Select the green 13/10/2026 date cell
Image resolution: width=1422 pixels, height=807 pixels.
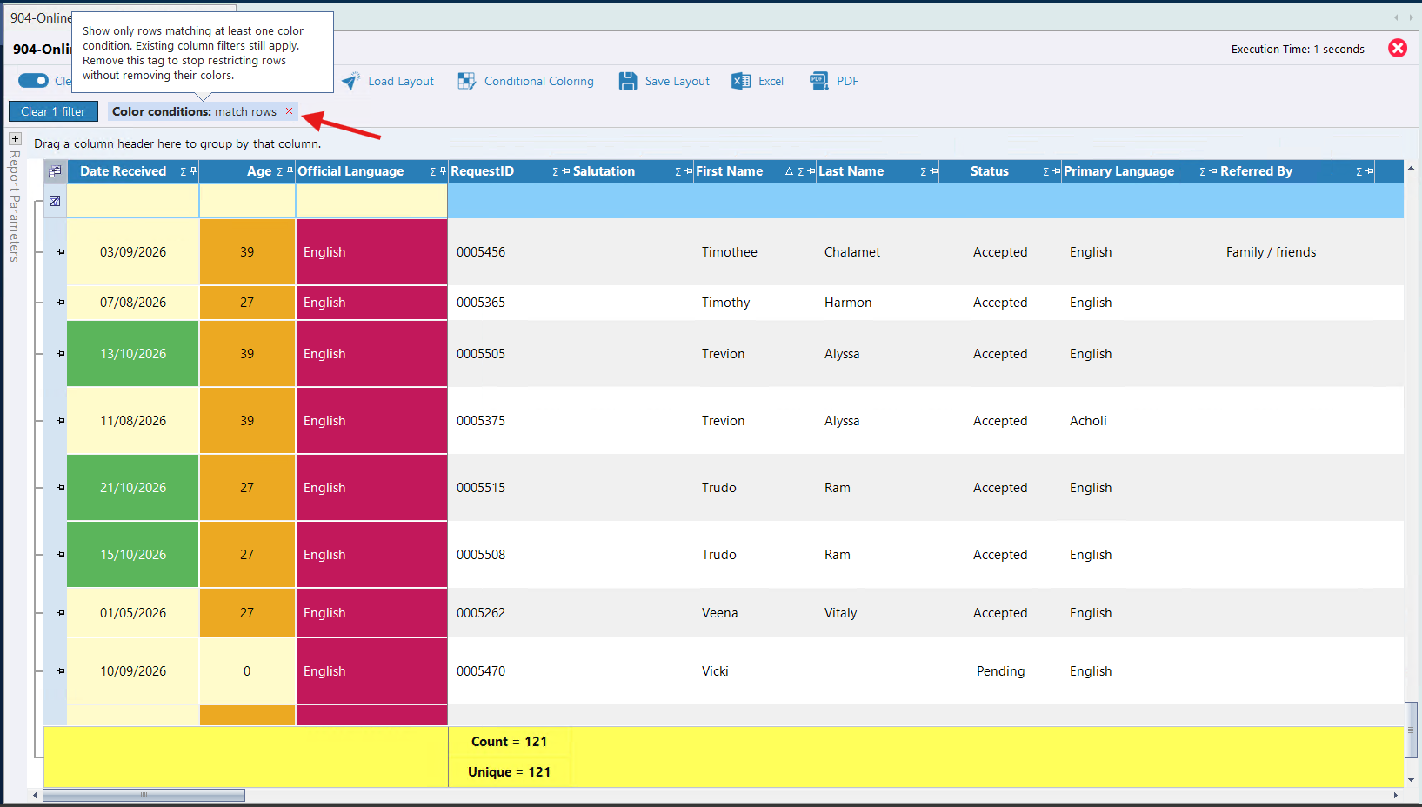(x=133, y=354)
